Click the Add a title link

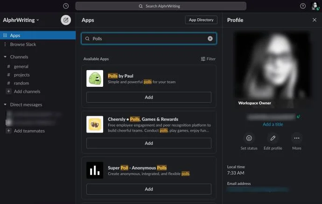(x=273, y=124)
